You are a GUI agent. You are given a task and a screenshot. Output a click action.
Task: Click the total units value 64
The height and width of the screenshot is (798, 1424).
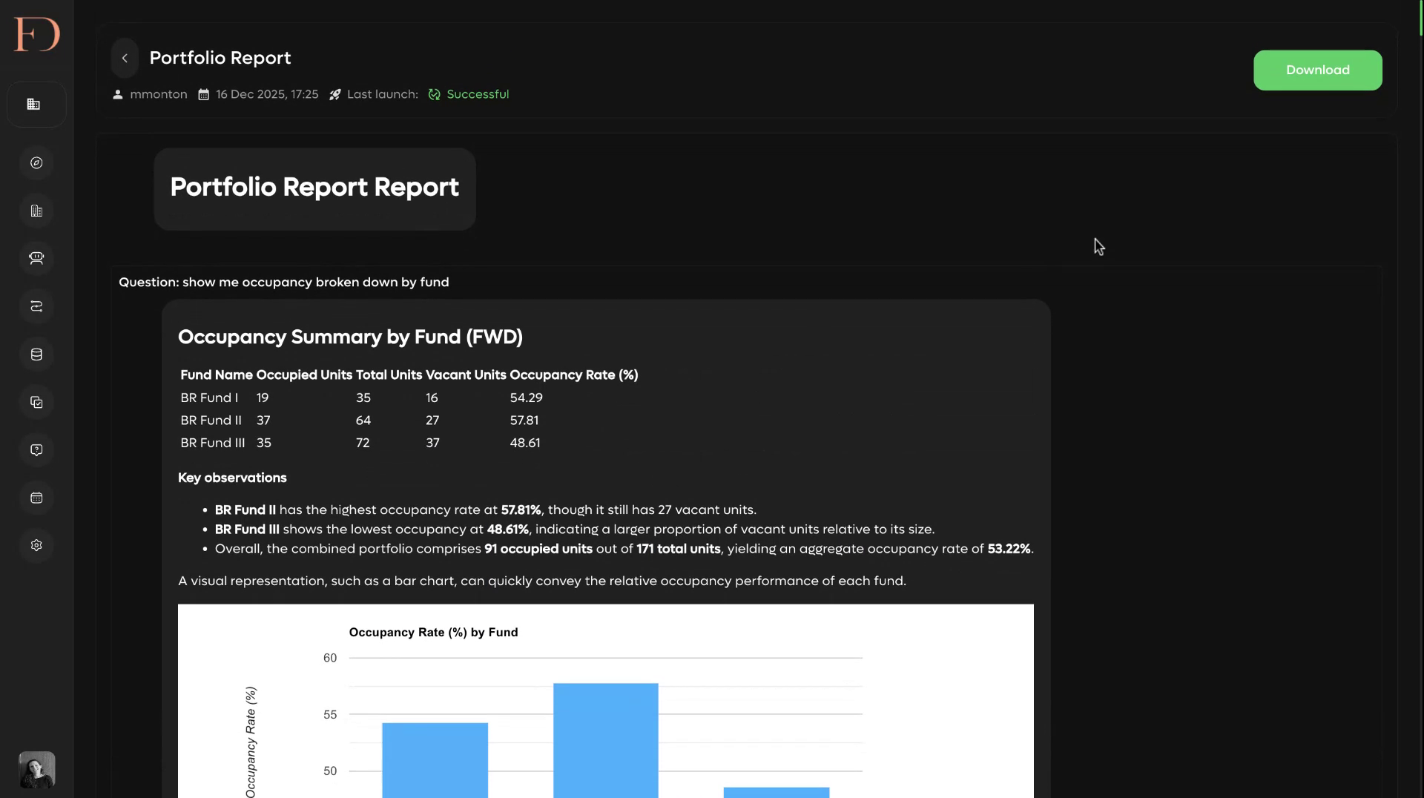363,421
